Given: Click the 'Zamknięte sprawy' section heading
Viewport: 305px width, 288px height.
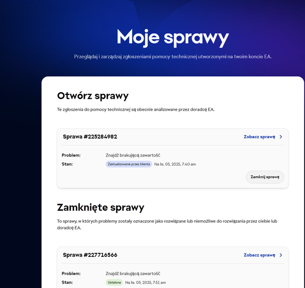Looking at the screenshot, I should (x=101, y=207).
